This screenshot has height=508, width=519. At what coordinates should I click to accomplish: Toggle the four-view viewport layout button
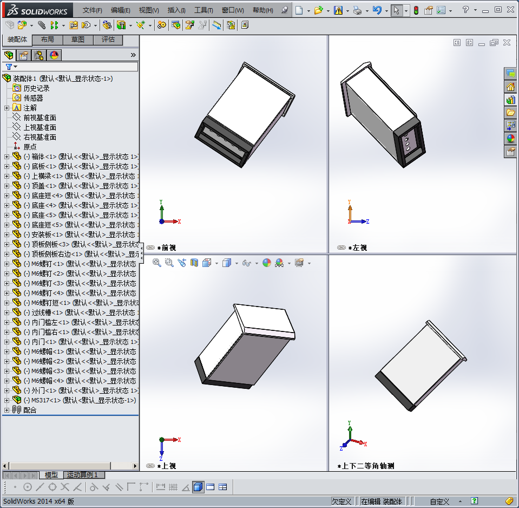(223, 487)
